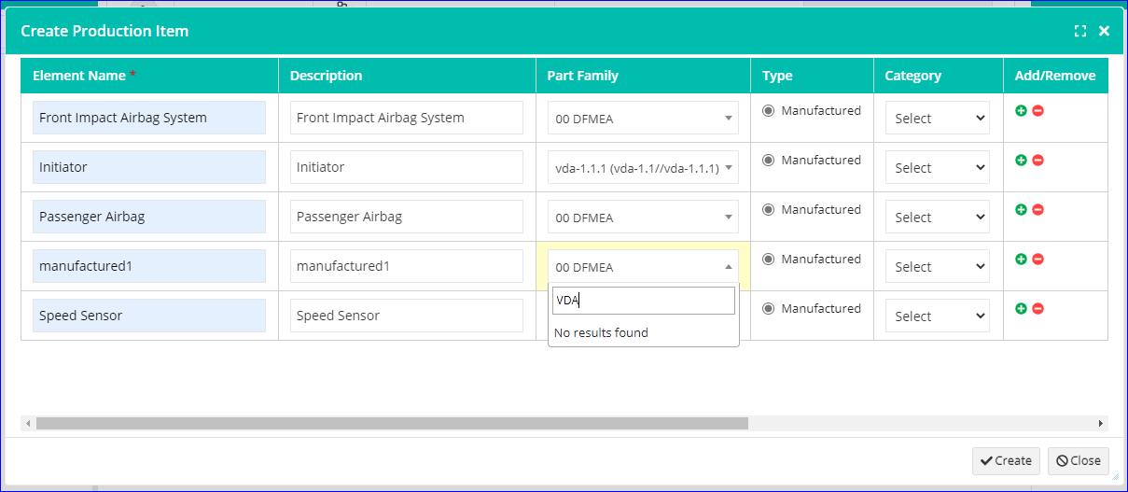
Task: Click the Create button
Action: coord(1006,460)
